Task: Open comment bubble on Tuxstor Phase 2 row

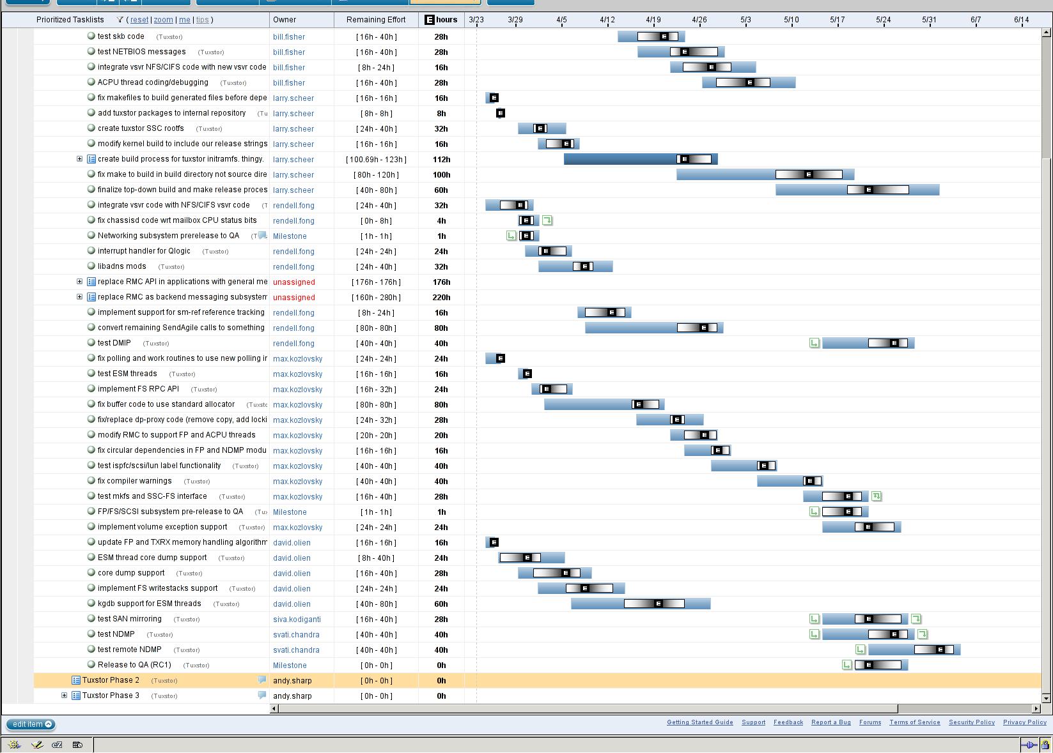Action: [x=261, y=680]
